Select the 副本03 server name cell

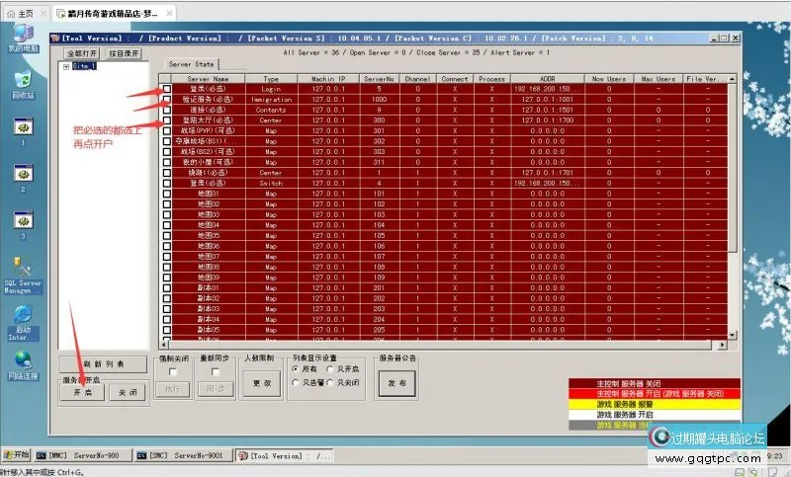[x=208, y=309]
